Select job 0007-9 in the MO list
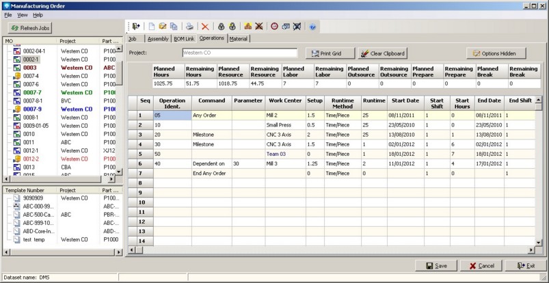Screen dimensions: 549x283 tap(32, 109)
